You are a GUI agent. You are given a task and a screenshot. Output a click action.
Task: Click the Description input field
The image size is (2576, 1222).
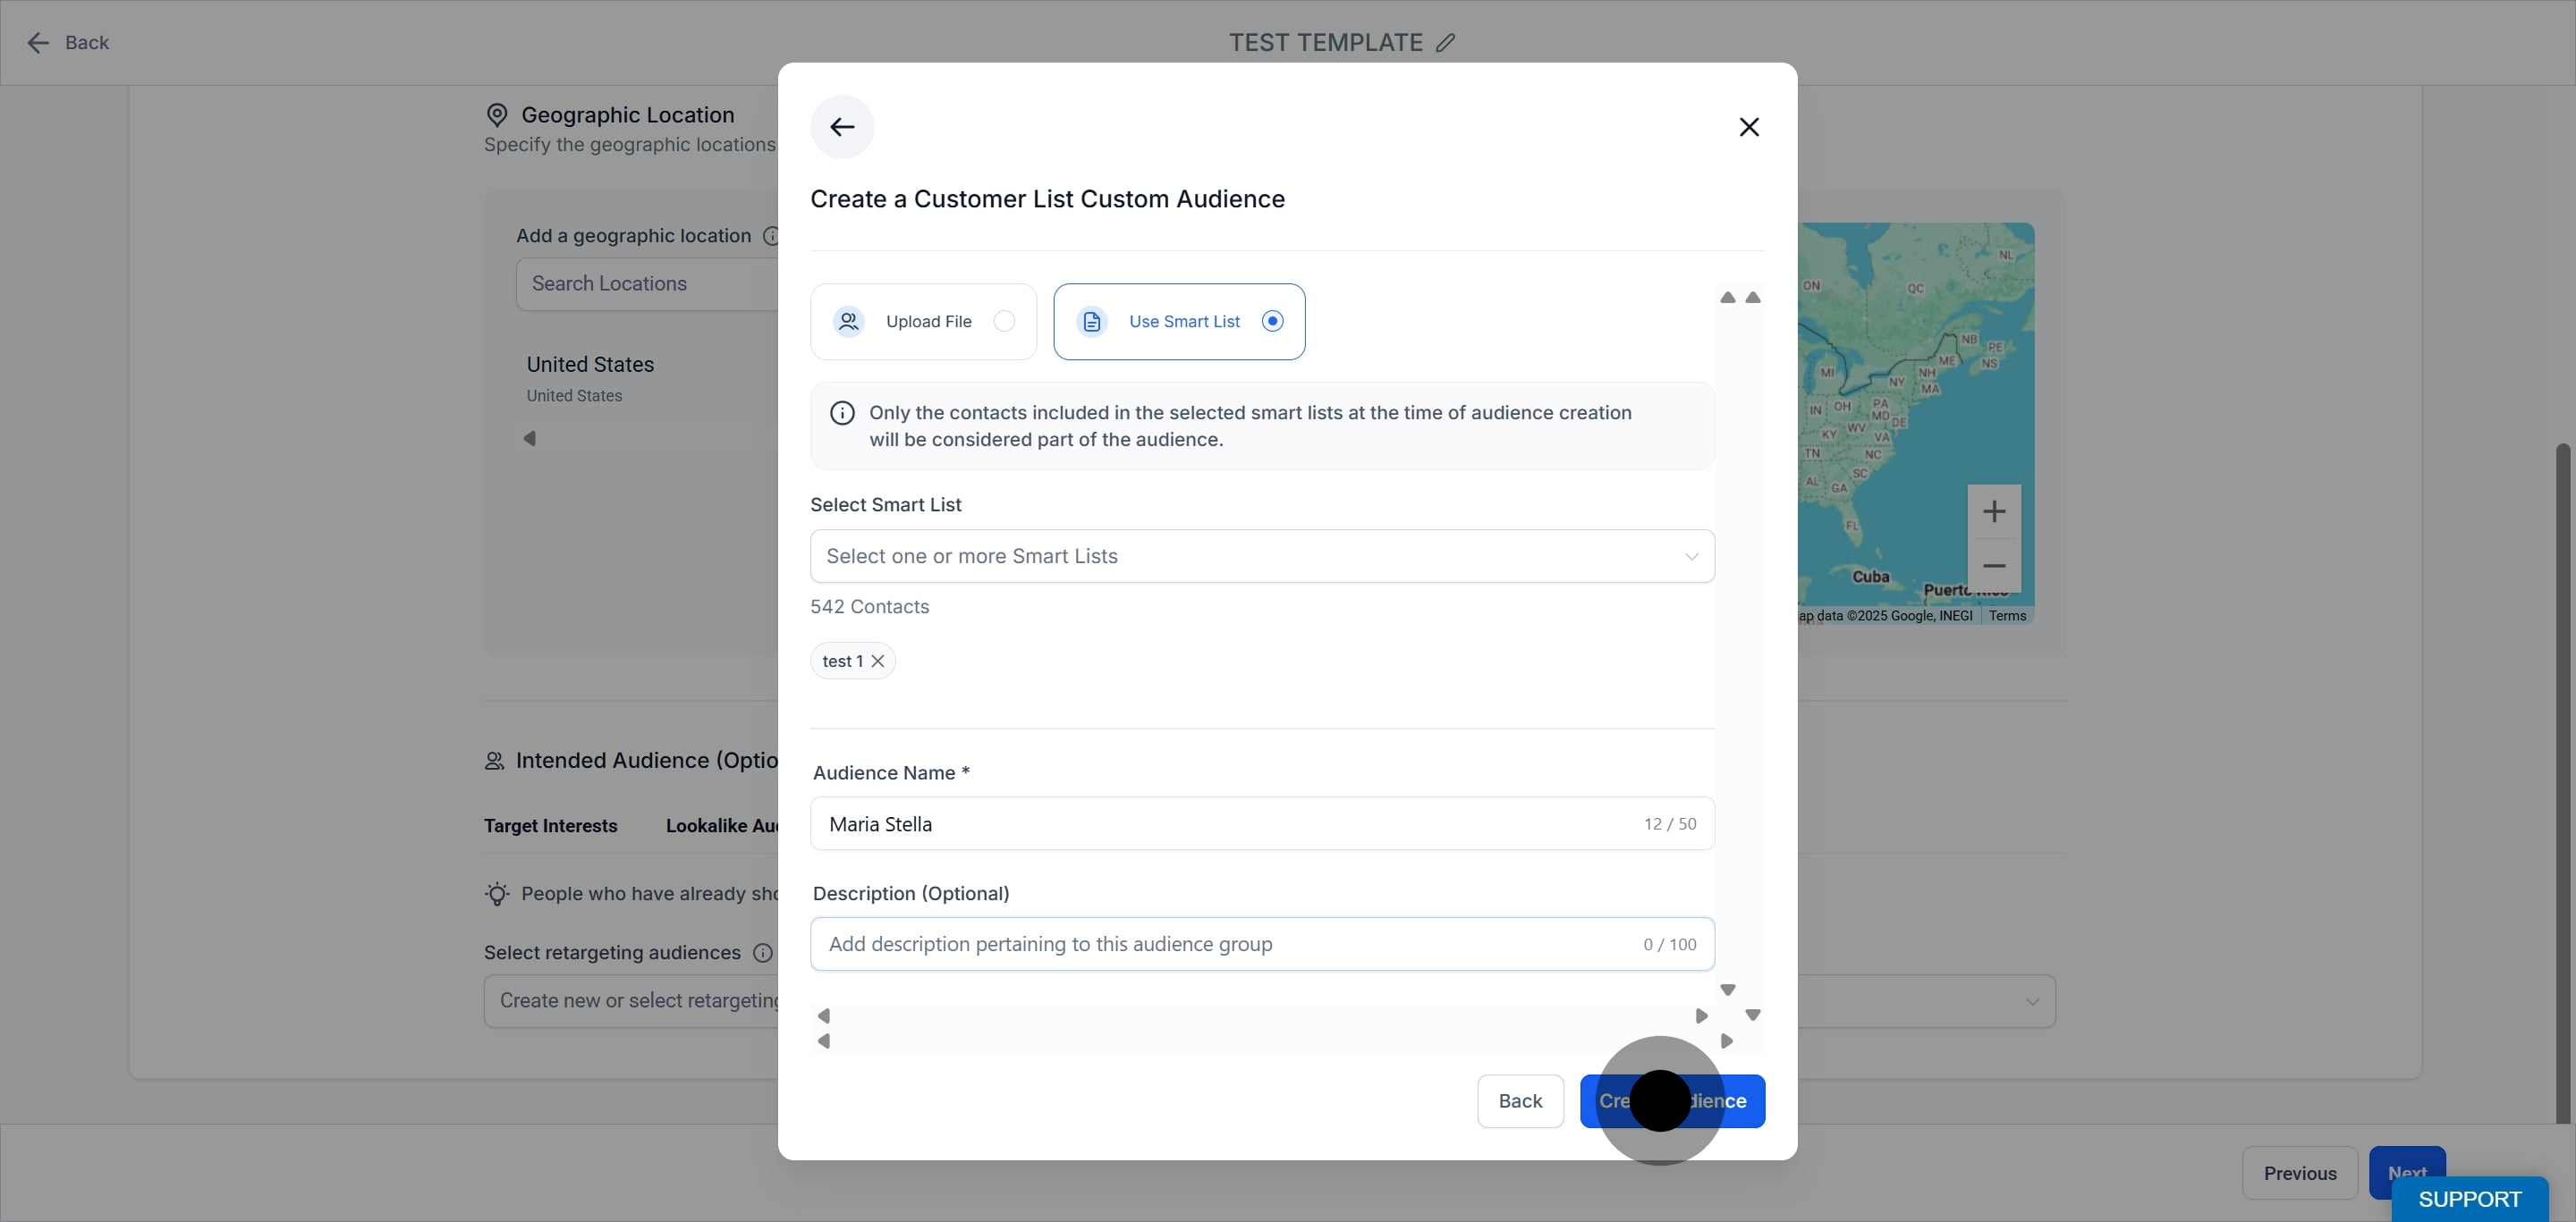[1262, 944]
